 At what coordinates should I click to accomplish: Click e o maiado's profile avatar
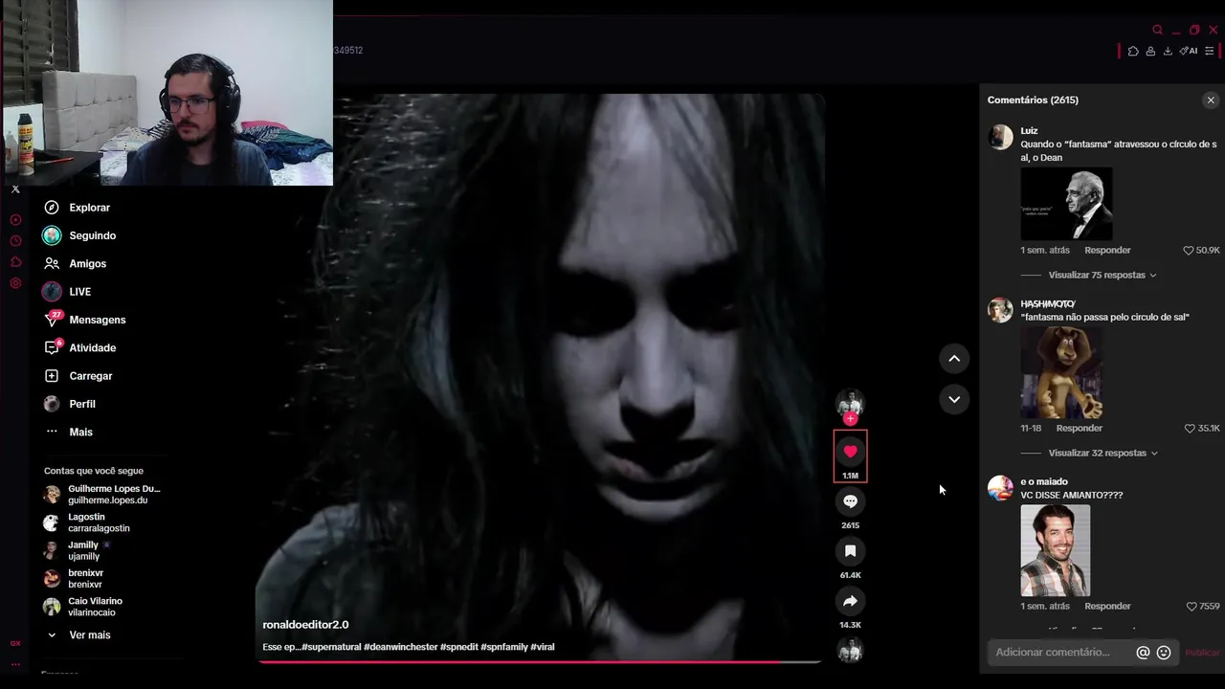coord(1000,488)
